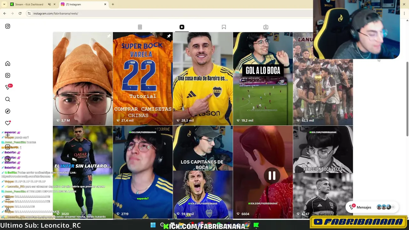
Task: Open direct messages with 9+ badge
Action: click(x=8, y=87)
